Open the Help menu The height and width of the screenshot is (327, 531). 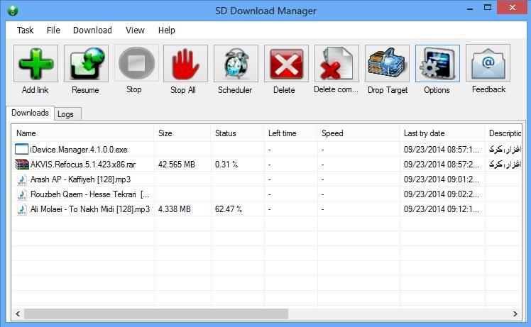pyautogui.click(x=167, y=31)
